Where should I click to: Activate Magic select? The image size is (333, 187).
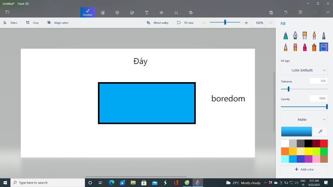tap(58, 23)
